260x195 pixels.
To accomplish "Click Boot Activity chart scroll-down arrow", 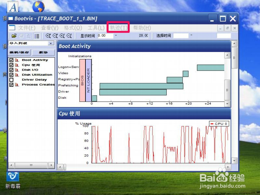I will pos(227,104).
